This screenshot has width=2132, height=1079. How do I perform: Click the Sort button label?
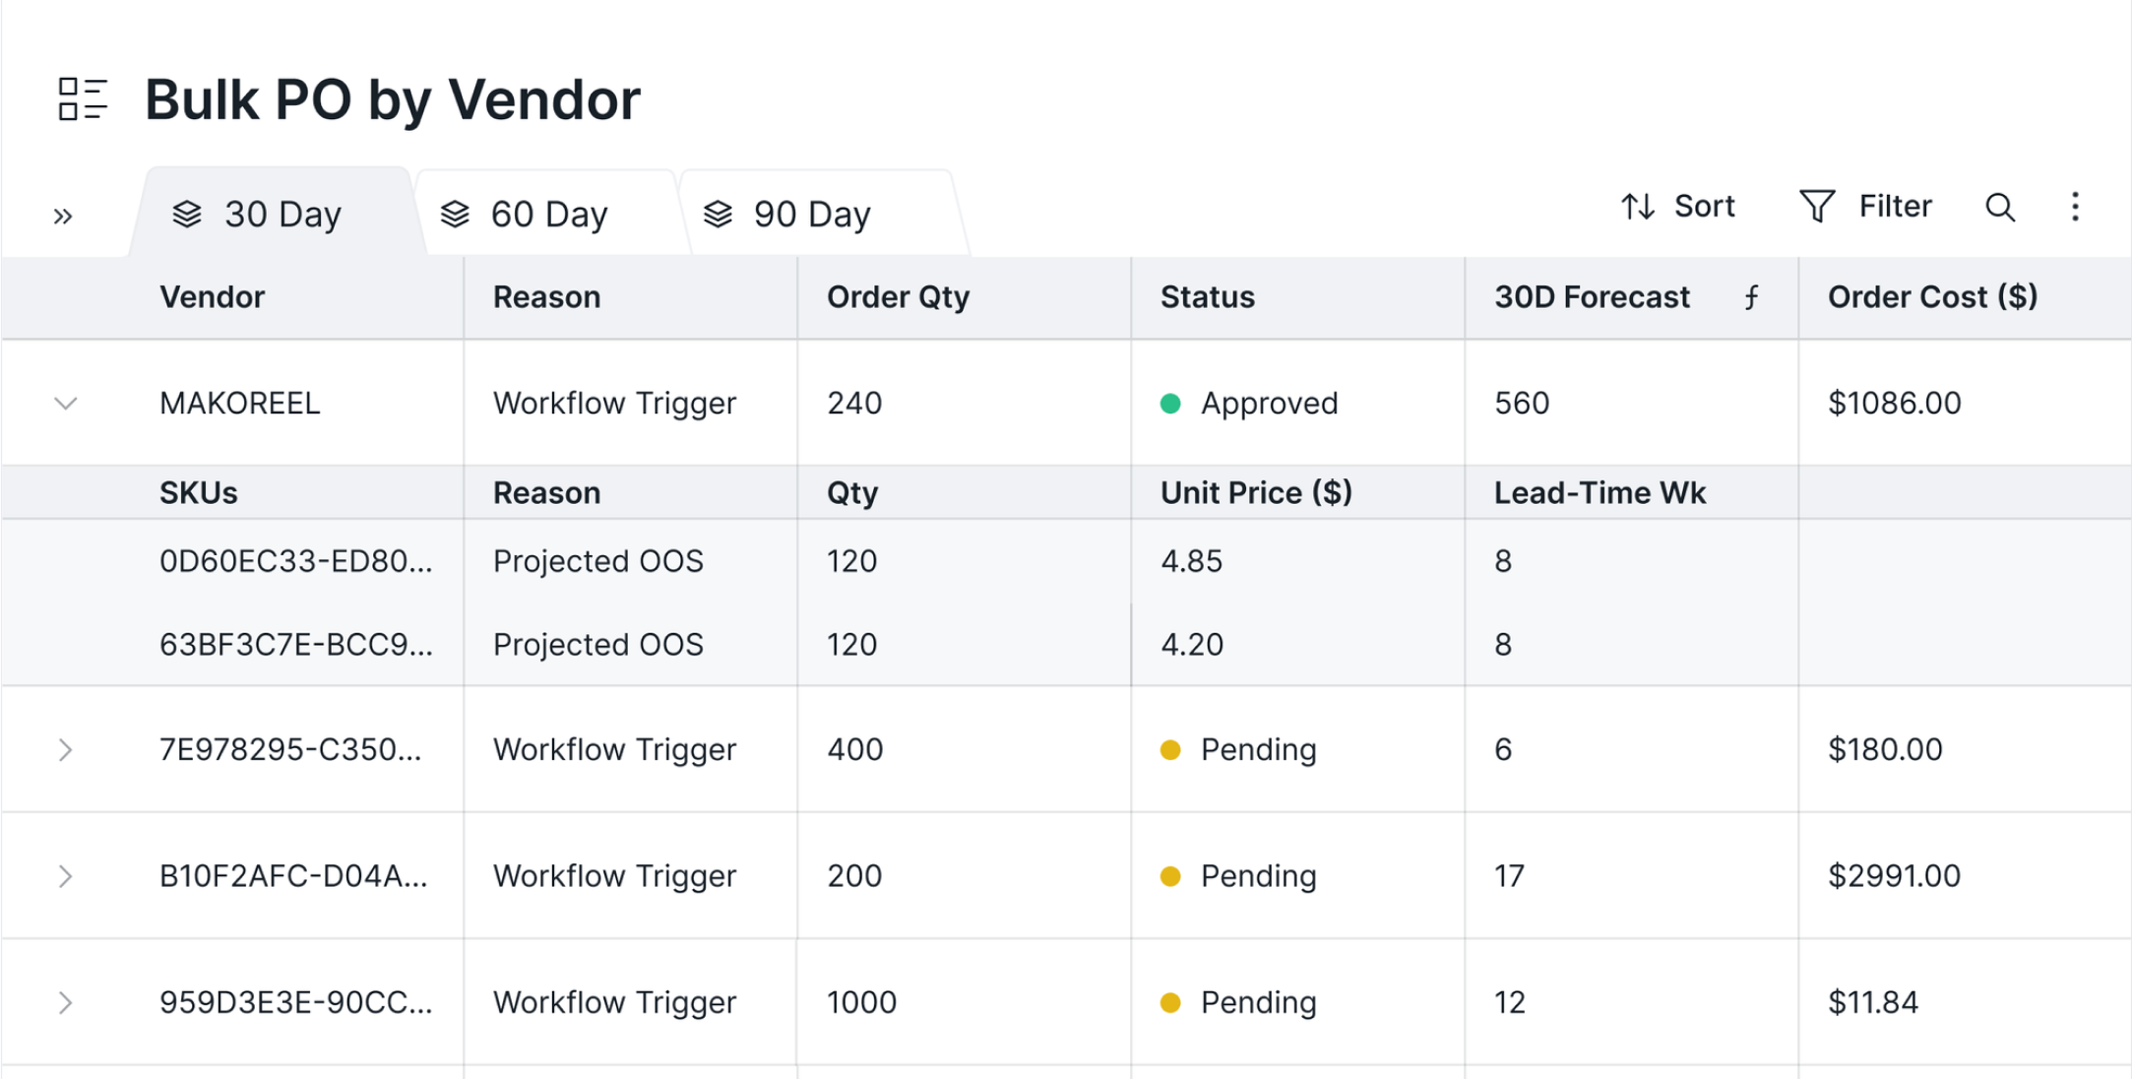click(1704, 207)
